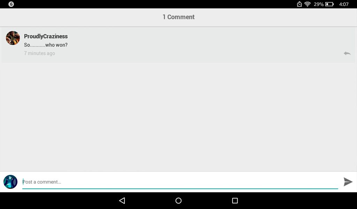Tap the Android home circle button
Screen dimensions: 357x209
[178, 200]
